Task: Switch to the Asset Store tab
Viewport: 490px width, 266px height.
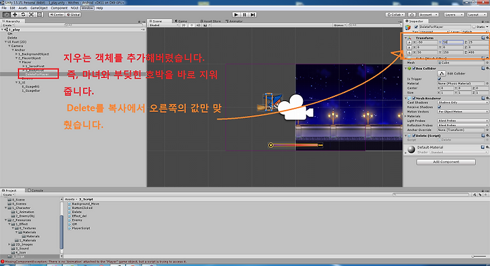Action: click(x=210, y=21)
